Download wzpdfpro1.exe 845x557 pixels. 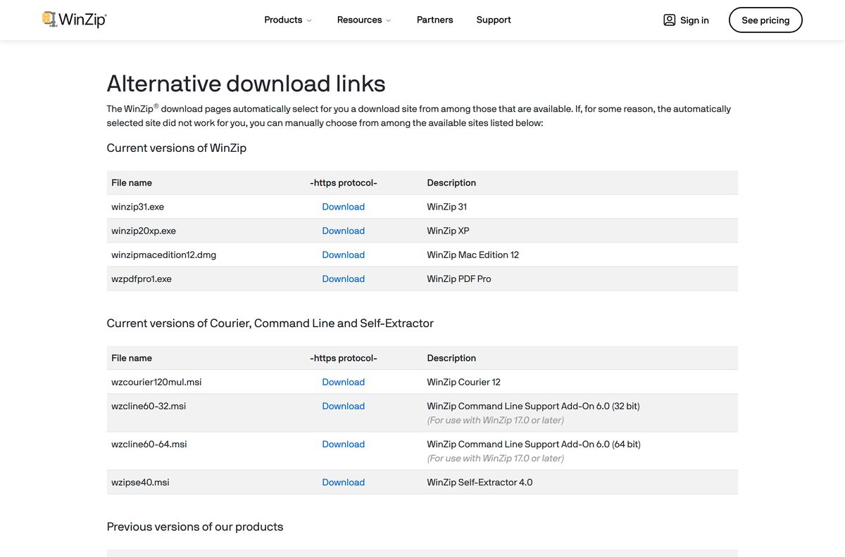[343, 278]
